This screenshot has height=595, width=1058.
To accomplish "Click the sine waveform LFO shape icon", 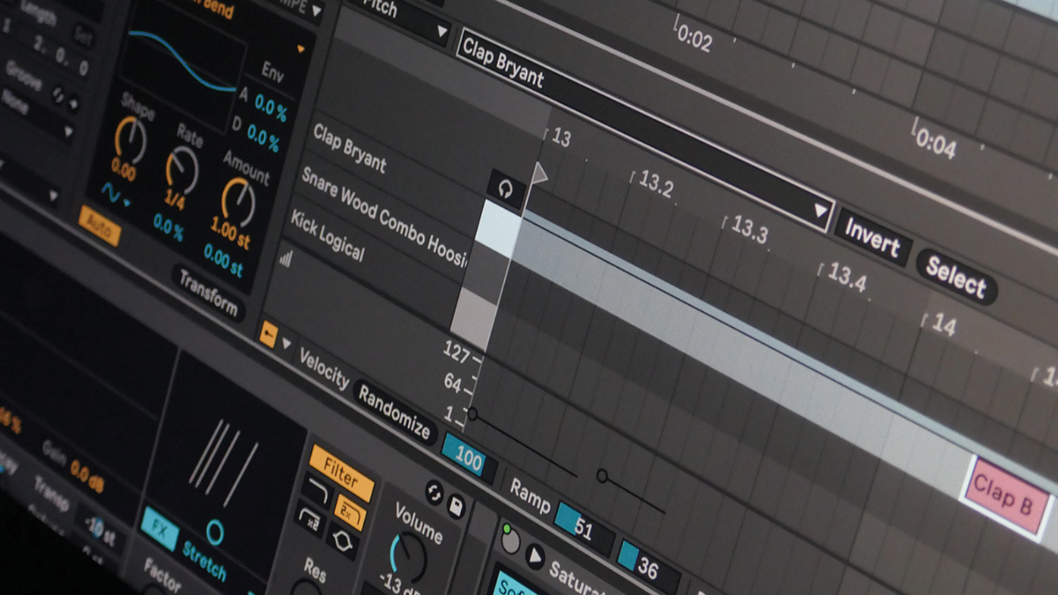I will tap(110, 193).
